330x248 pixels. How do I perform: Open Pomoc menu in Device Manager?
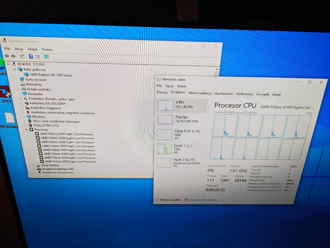[x=47, y=49]
